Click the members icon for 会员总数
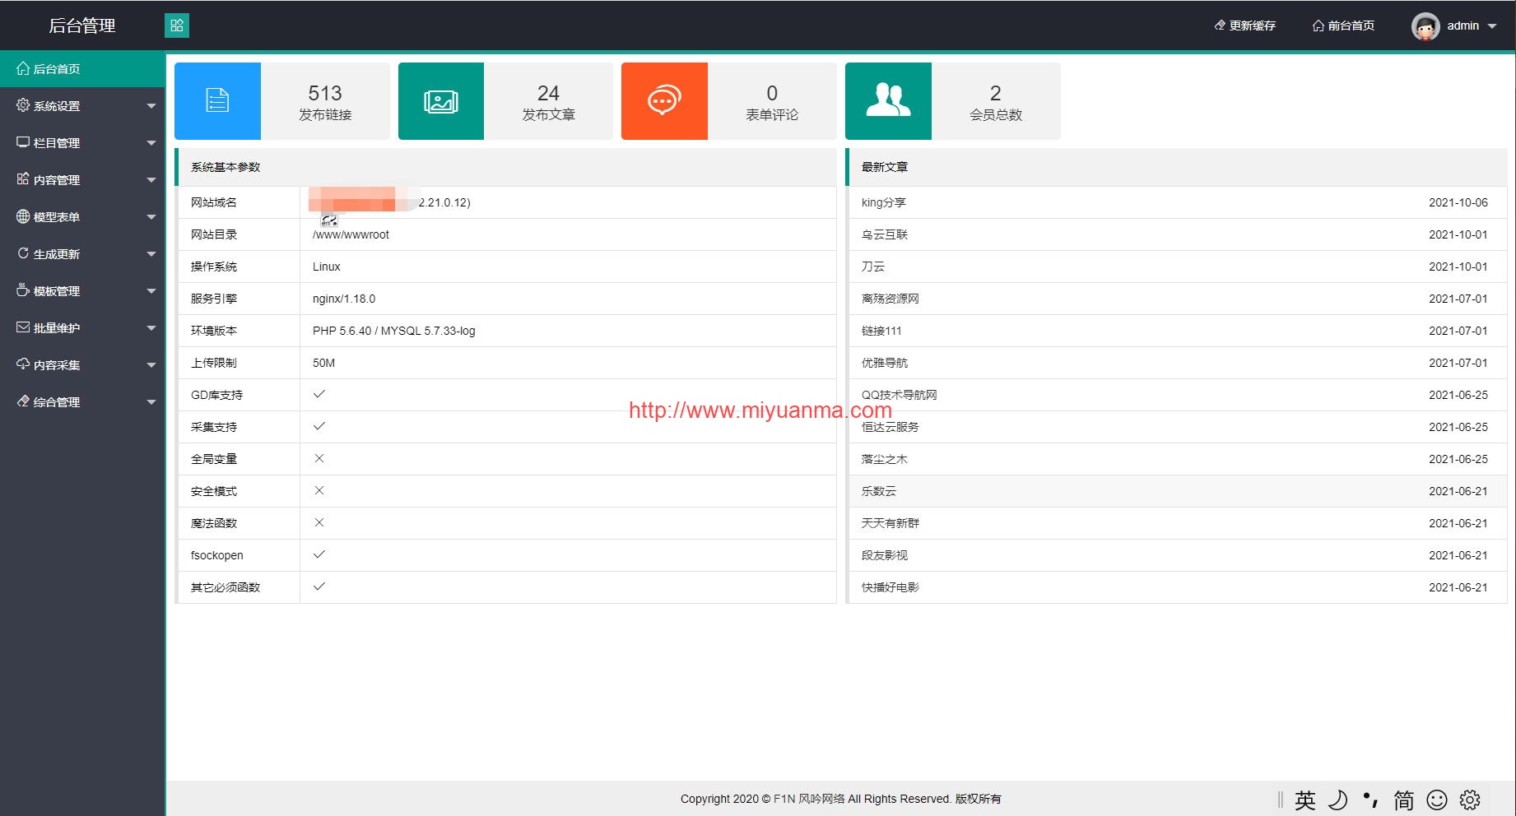The width and height of the screenshot is (1516, 816). click(x=888, y=101)
